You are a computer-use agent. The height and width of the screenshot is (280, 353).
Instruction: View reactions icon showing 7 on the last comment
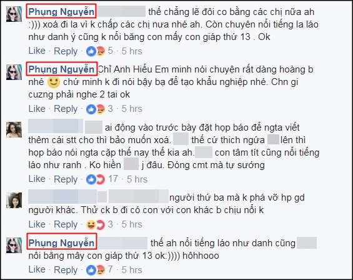[96, 270]
